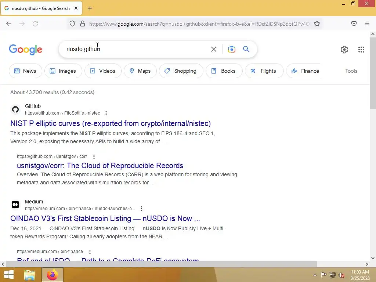The width and height of the screenshot is (376, 282).
Task: Click the medium.com oin-finance nusdo-launches URL
Action: (80, 209)
